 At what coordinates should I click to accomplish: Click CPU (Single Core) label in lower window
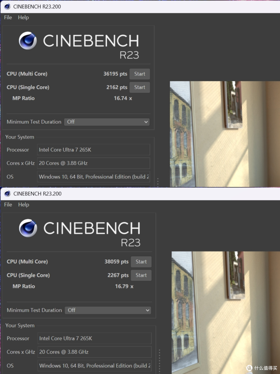[x=28, y=275]
